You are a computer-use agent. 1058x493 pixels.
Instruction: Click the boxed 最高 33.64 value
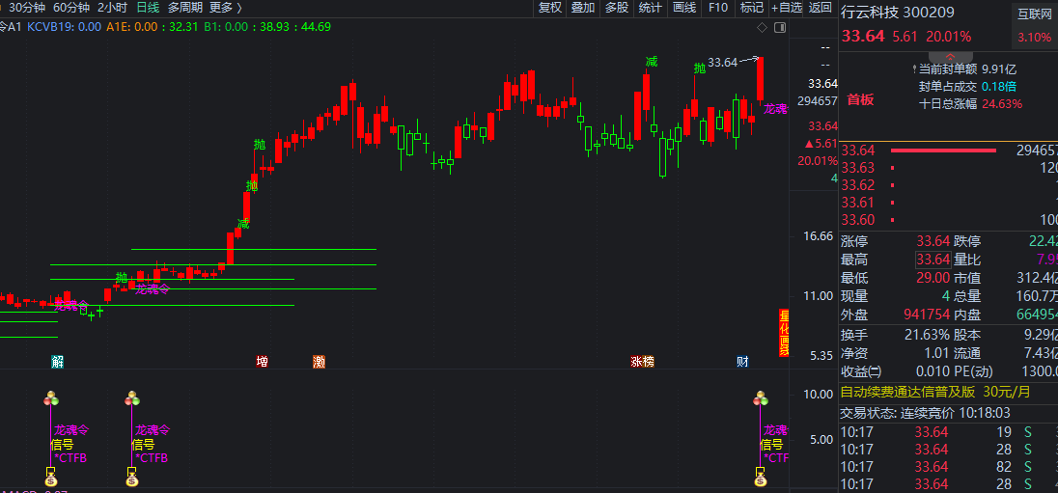tap(933, 260)
